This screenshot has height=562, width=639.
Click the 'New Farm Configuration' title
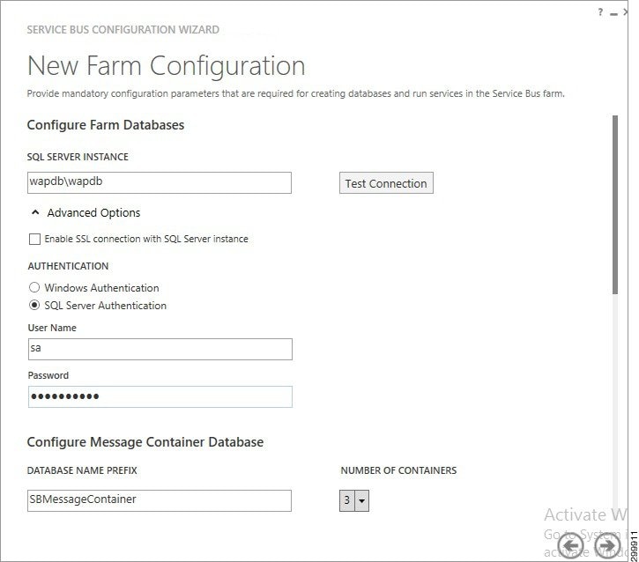(x=167, y=65)
